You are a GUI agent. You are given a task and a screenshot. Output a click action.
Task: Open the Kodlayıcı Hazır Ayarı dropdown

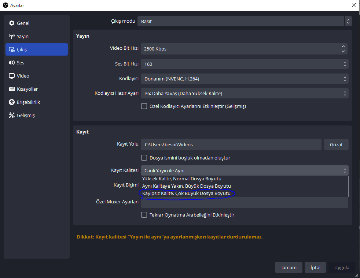coord(244,93)
